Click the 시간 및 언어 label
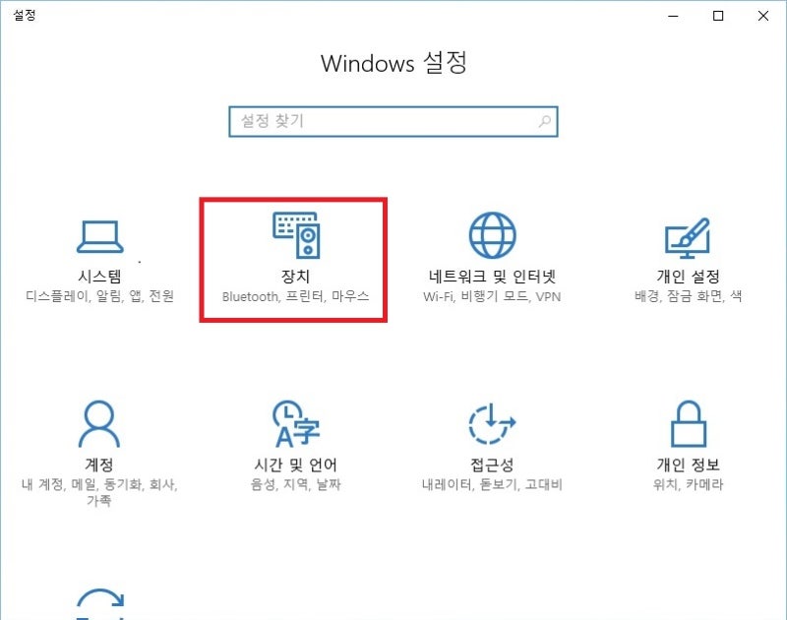This screenshot has width=787, height=620. click(x=295, y=465)
